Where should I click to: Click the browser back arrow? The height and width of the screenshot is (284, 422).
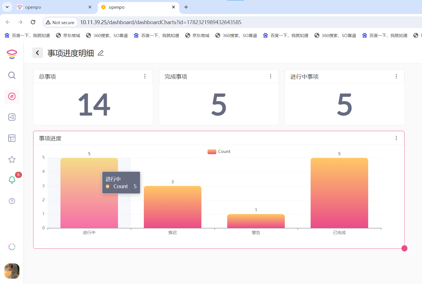point(8,22)
